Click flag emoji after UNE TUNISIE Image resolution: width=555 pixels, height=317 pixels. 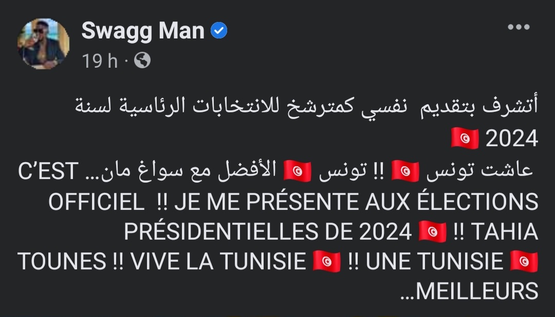click(x=524, y=262)
